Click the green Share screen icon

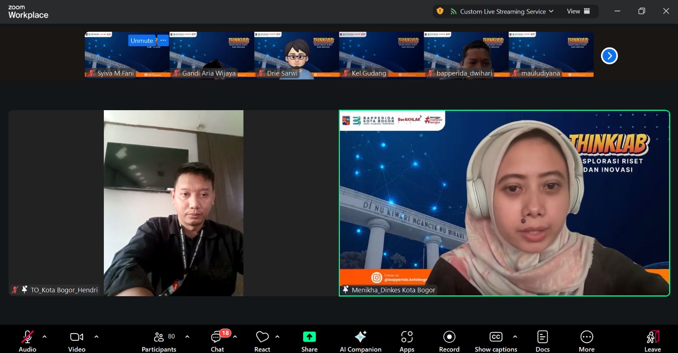coord(309,337)
